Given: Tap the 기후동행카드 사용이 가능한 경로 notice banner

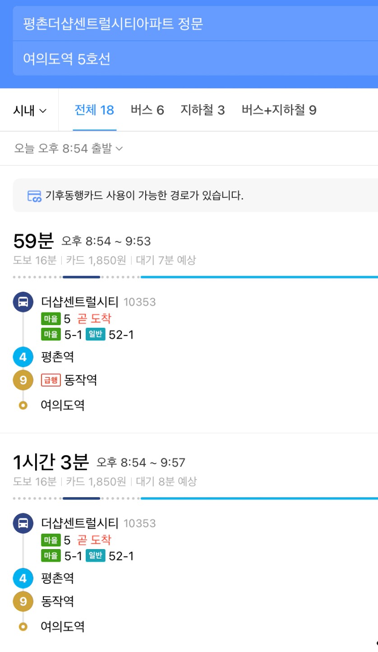Looking at the screenshot, I should click(x=195, y=195).
